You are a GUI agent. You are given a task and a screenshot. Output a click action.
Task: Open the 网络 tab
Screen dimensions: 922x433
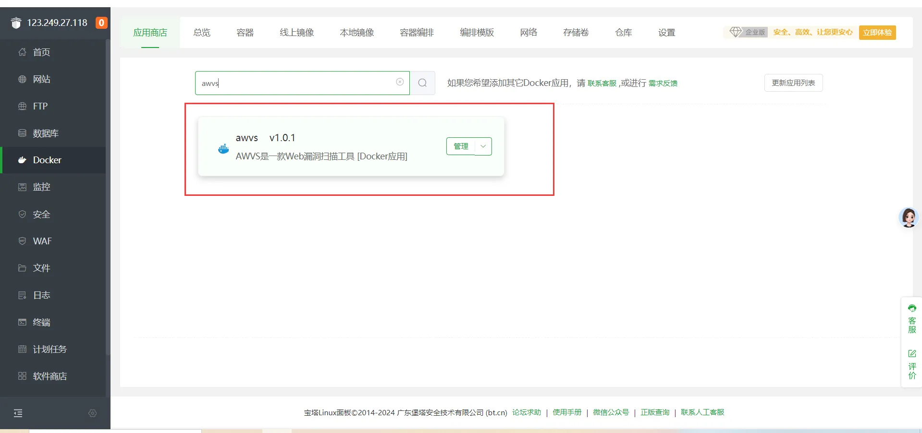(529, 33)
